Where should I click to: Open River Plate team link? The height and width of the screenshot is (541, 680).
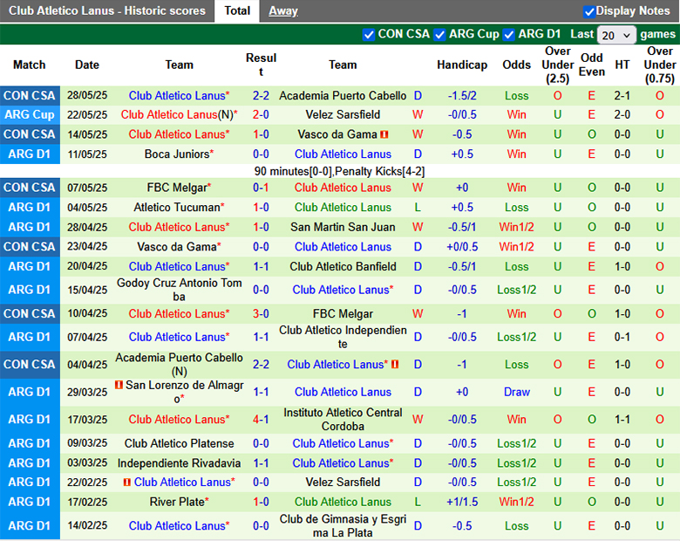pos(177,502)
